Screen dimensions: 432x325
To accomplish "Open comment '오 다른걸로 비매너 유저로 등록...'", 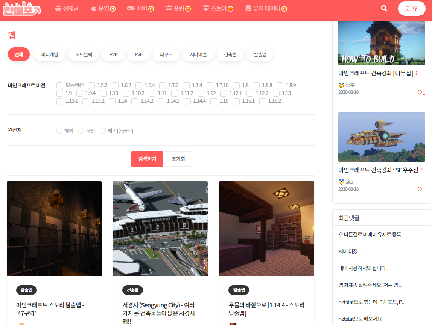I will 371,234.
